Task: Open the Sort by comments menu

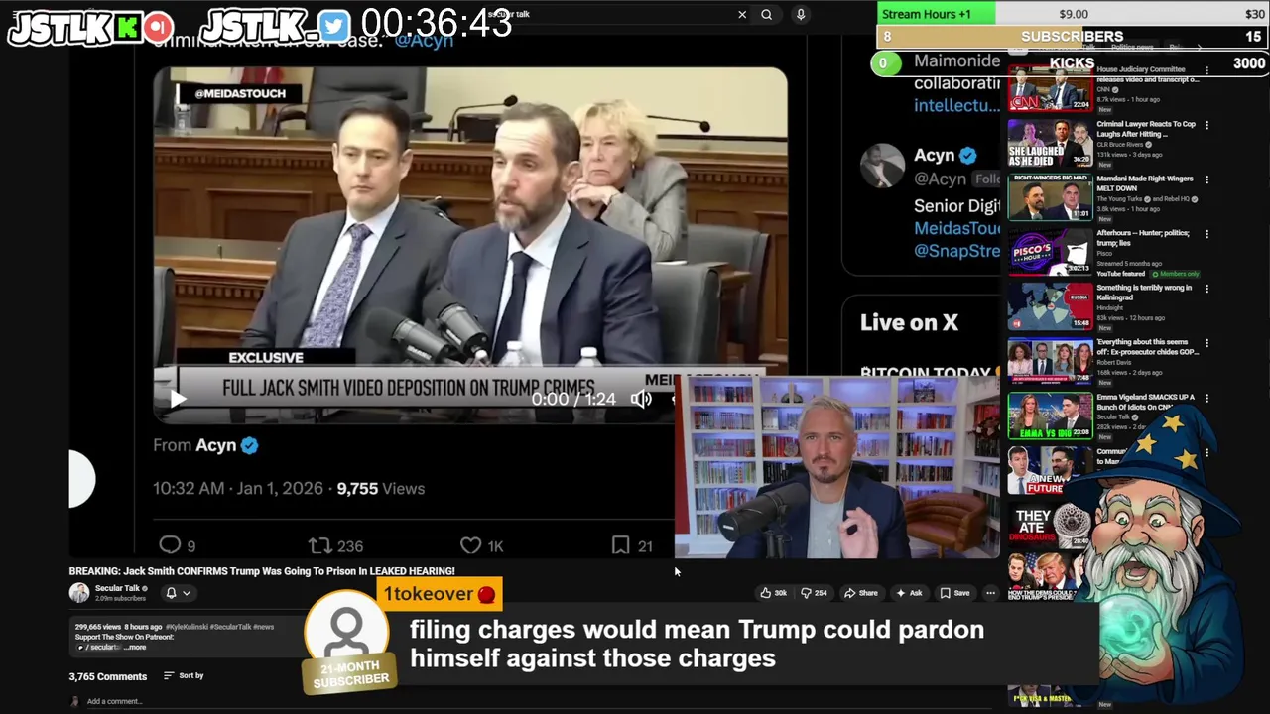Action: click(x=184, y=676)
